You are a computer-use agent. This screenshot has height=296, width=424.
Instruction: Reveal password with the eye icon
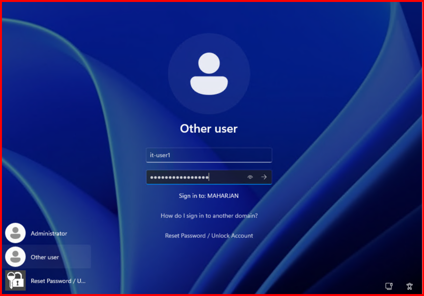pos(250,177)
